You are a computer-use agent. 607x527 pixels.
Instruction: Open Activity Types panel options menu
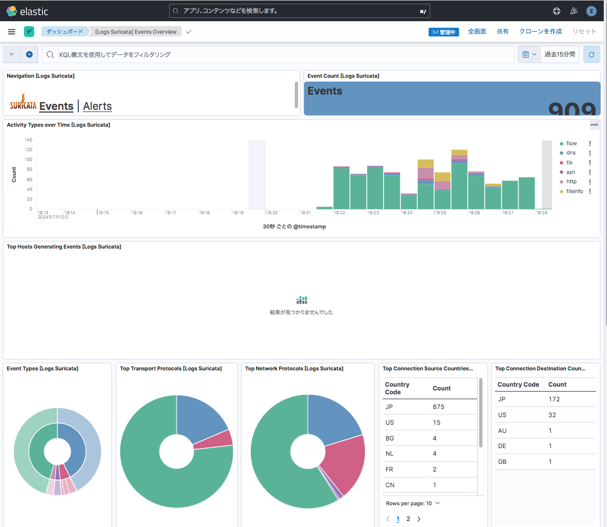[594, 125]
